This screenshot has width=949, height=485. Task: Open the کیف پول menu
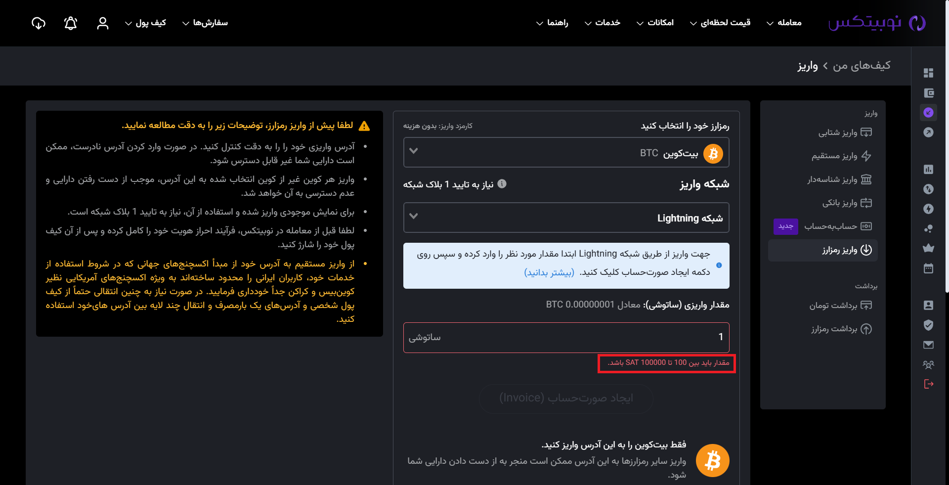(x=145, y=23)
